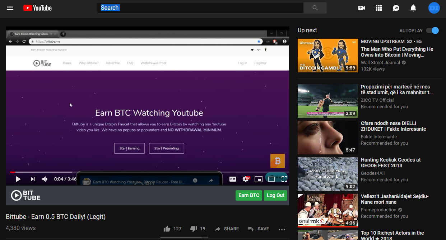Open the account avatar menu
This screenshot has width=446, height=240.
tap(434, 8)
